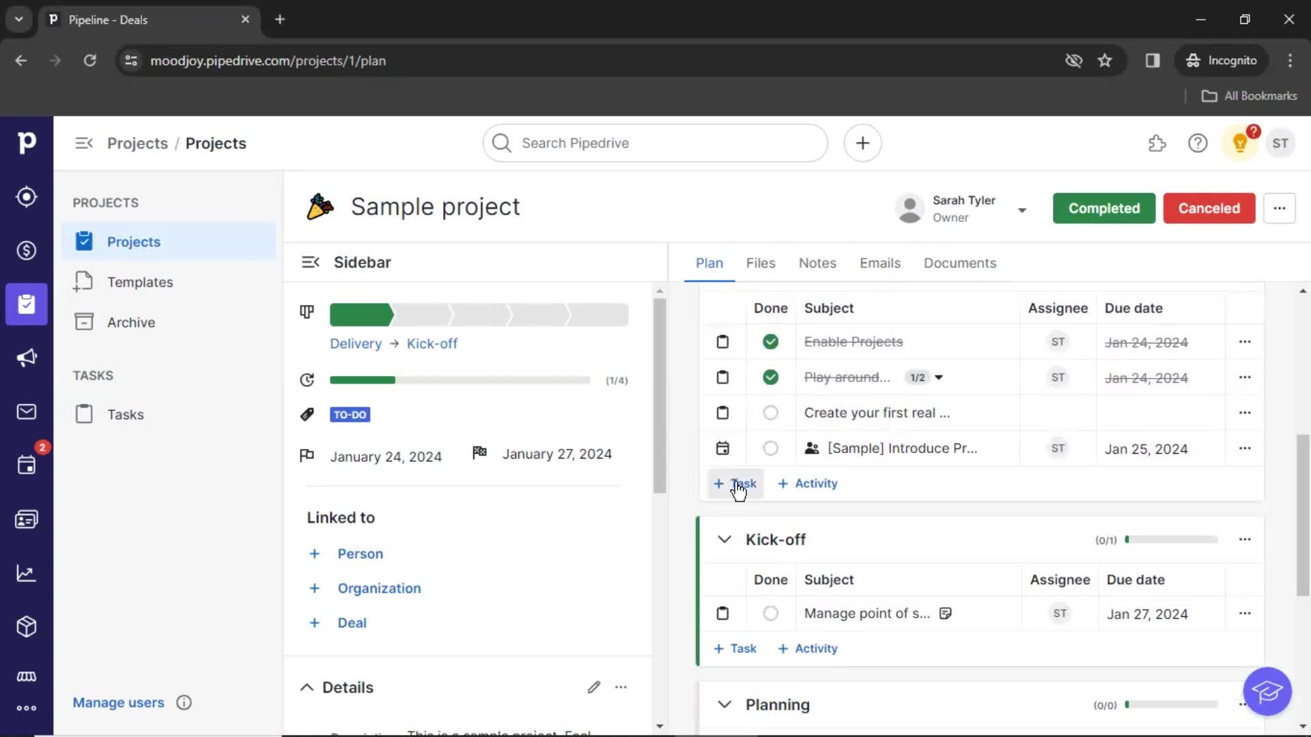Viewport: 1311px width, 737px height.
Task: Open the extensions puzzle icon
Action: (1157, 143)
